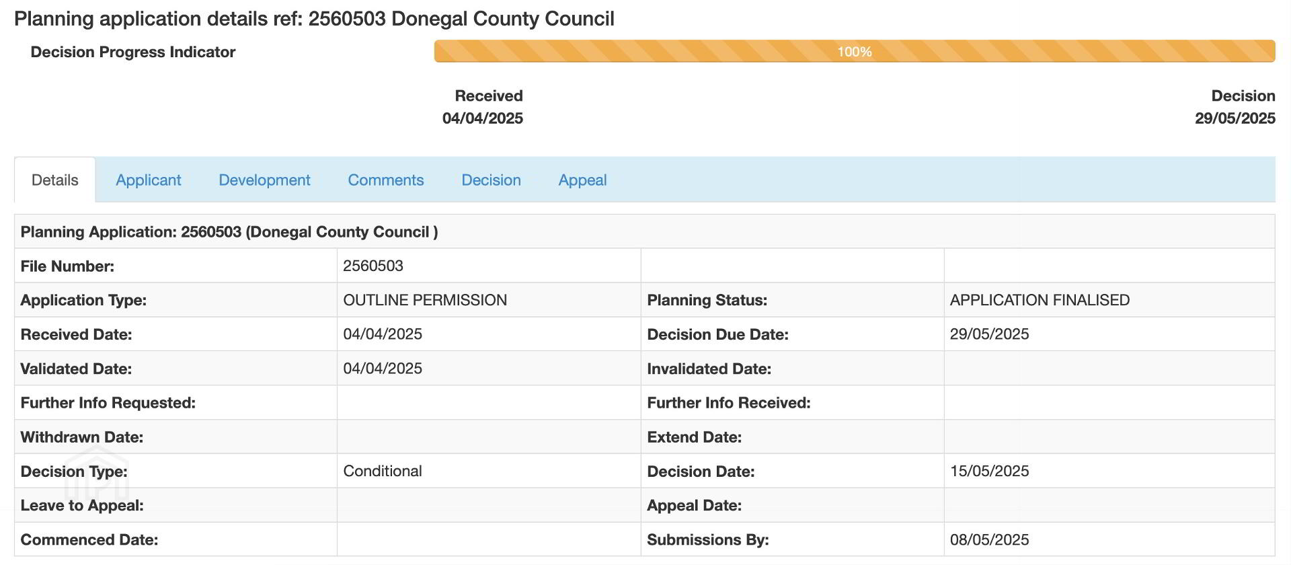The image size is (1291, 565).
Task: Click the Conditional decision type value
Action: (383, 471)
